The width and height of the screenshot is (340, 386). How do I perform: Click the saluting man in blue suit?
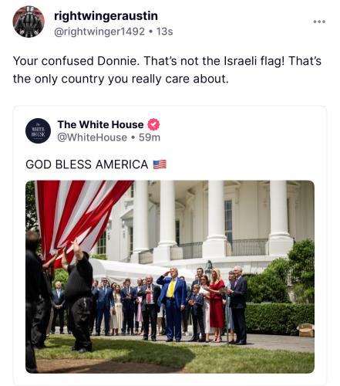click(173, 304)
